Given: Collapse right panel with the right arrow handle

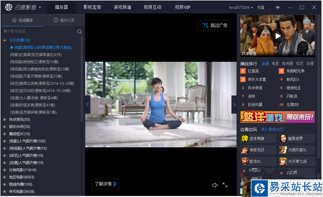Looking at the screenshot, I should pos(234,105).
